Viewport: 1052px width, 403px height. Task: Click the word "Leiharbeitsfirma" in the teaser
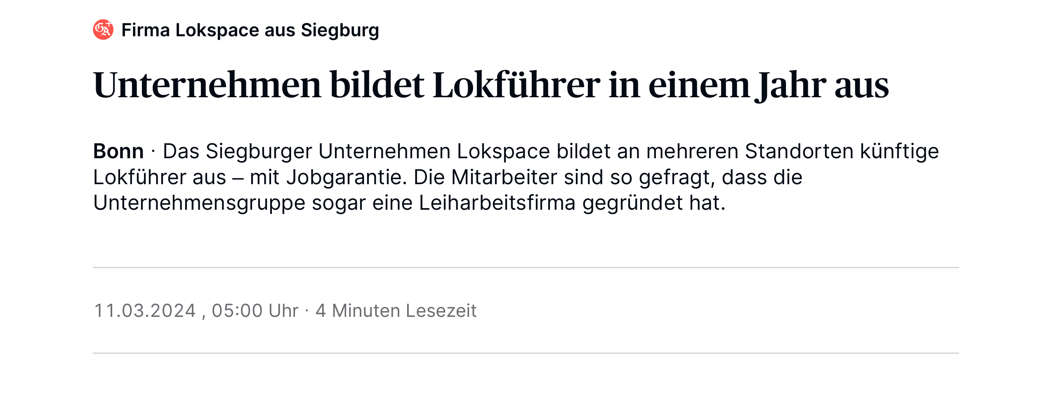[x=497, y=203]
